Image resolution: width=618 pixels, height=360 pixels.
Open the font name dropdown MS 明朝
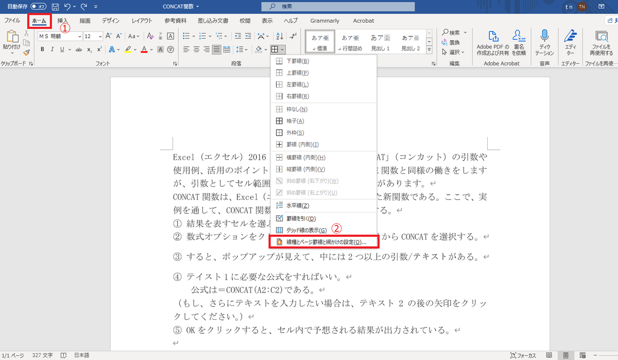coord(79,37)
